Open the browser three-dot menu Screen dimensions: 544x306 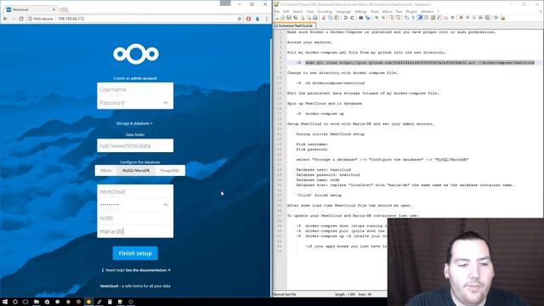(266, 19)
